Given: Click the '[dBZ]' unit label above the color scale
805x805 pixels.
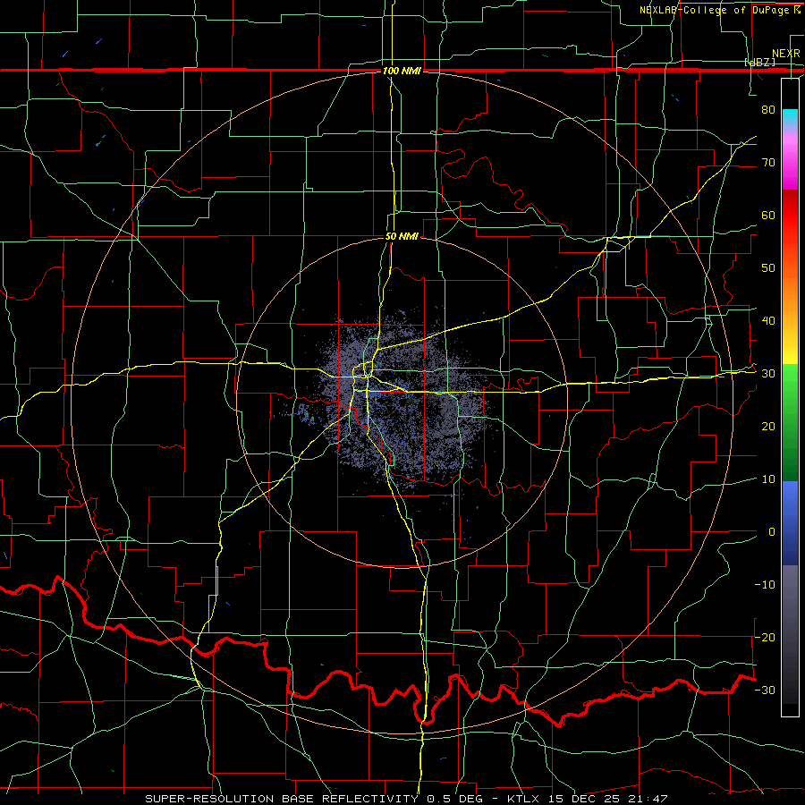Looking at the screenshot, I should [x=759, y=62].
